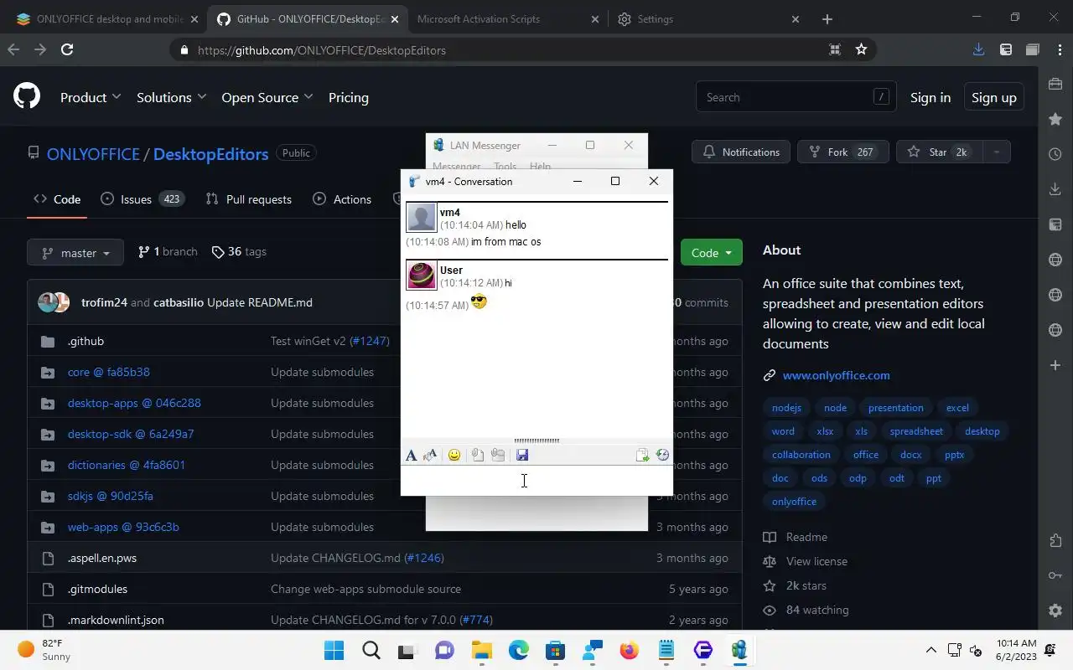Click the file transfers icon with green arrow
The width and height of the screenshot is (1073, 670).
[642, 456]
